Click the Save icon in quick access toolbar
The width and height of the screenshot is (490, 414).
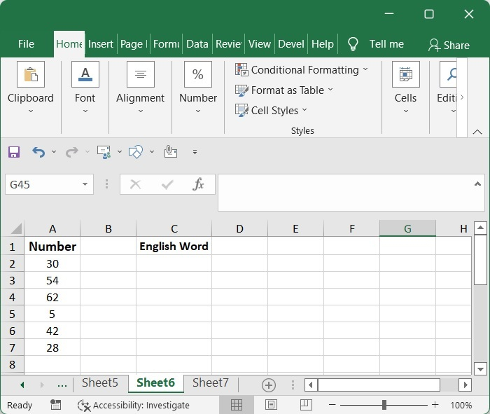14,151
